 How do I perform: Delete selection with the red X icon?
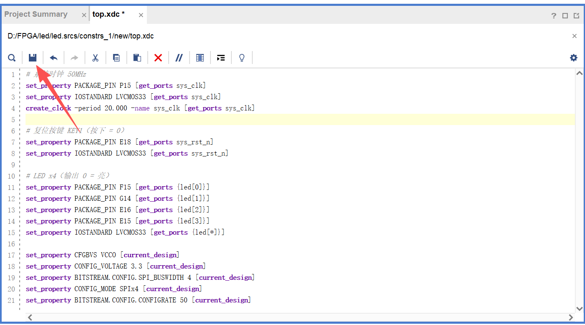point(158,58)
